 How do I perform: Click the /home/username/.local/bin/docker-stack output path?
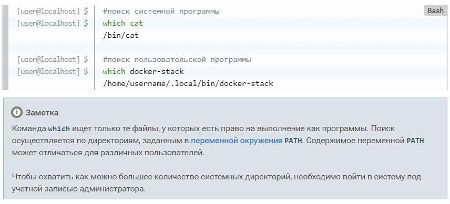click(188, 83)
